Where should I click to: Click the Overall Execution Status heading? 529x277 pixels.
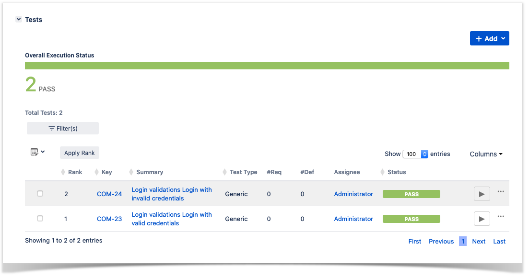59,55
